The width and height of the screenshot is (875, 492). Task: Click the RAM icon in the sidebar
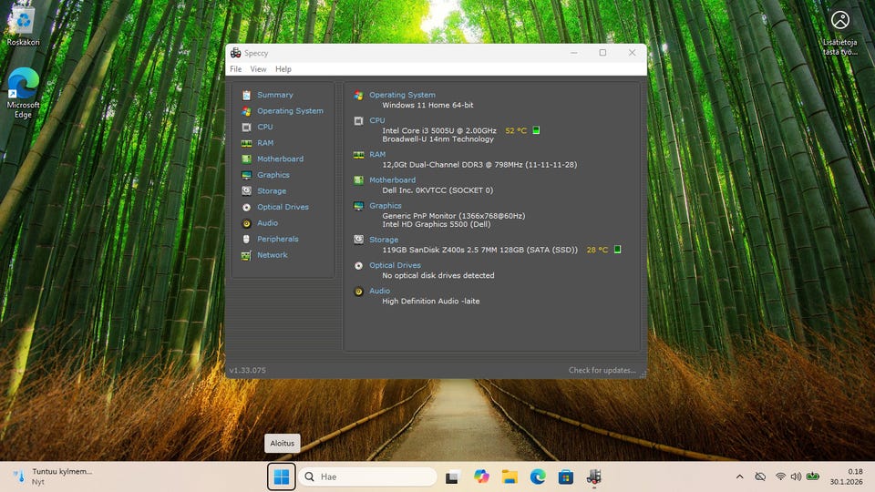(246, 143)
